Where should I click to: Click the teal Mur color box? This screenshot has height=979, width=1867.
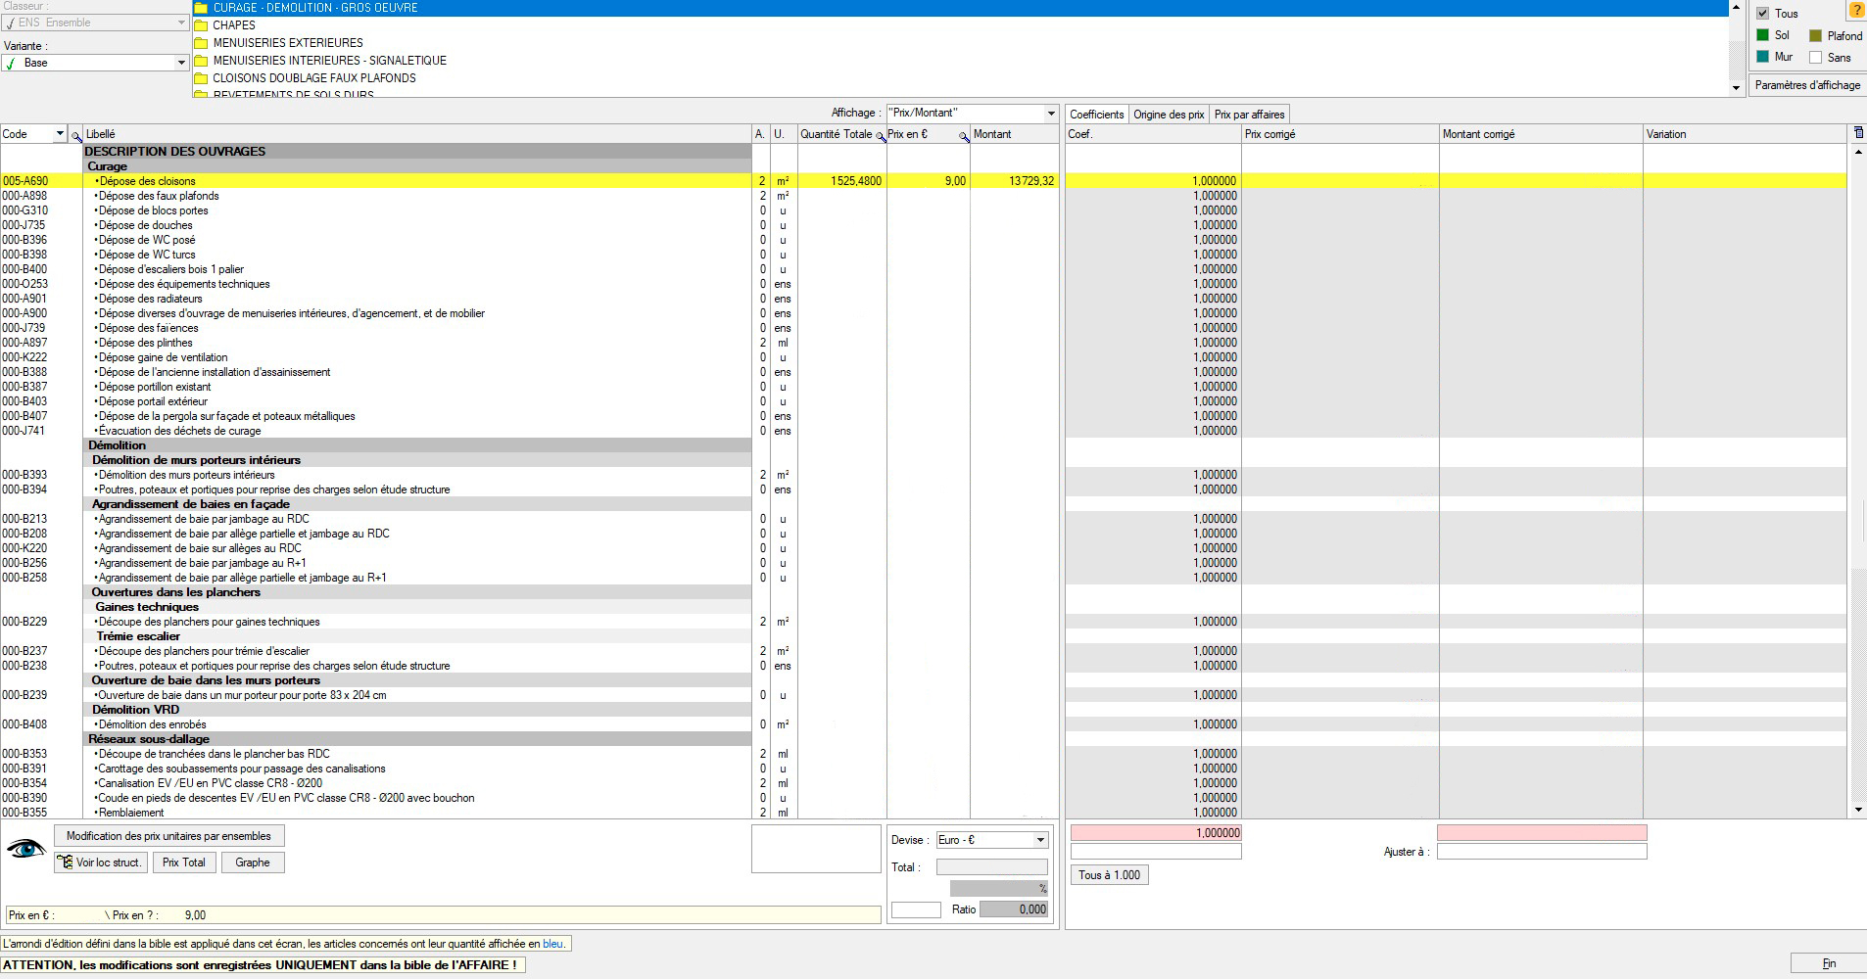tap(1763, 57)
